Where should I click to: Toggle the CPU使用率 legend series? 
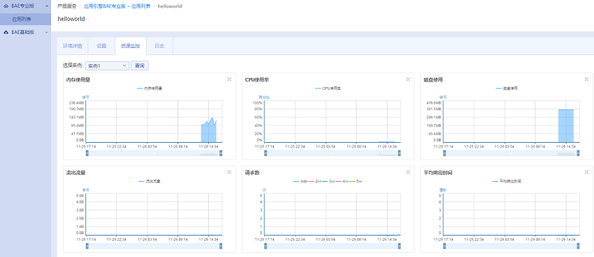coord(328,88)
